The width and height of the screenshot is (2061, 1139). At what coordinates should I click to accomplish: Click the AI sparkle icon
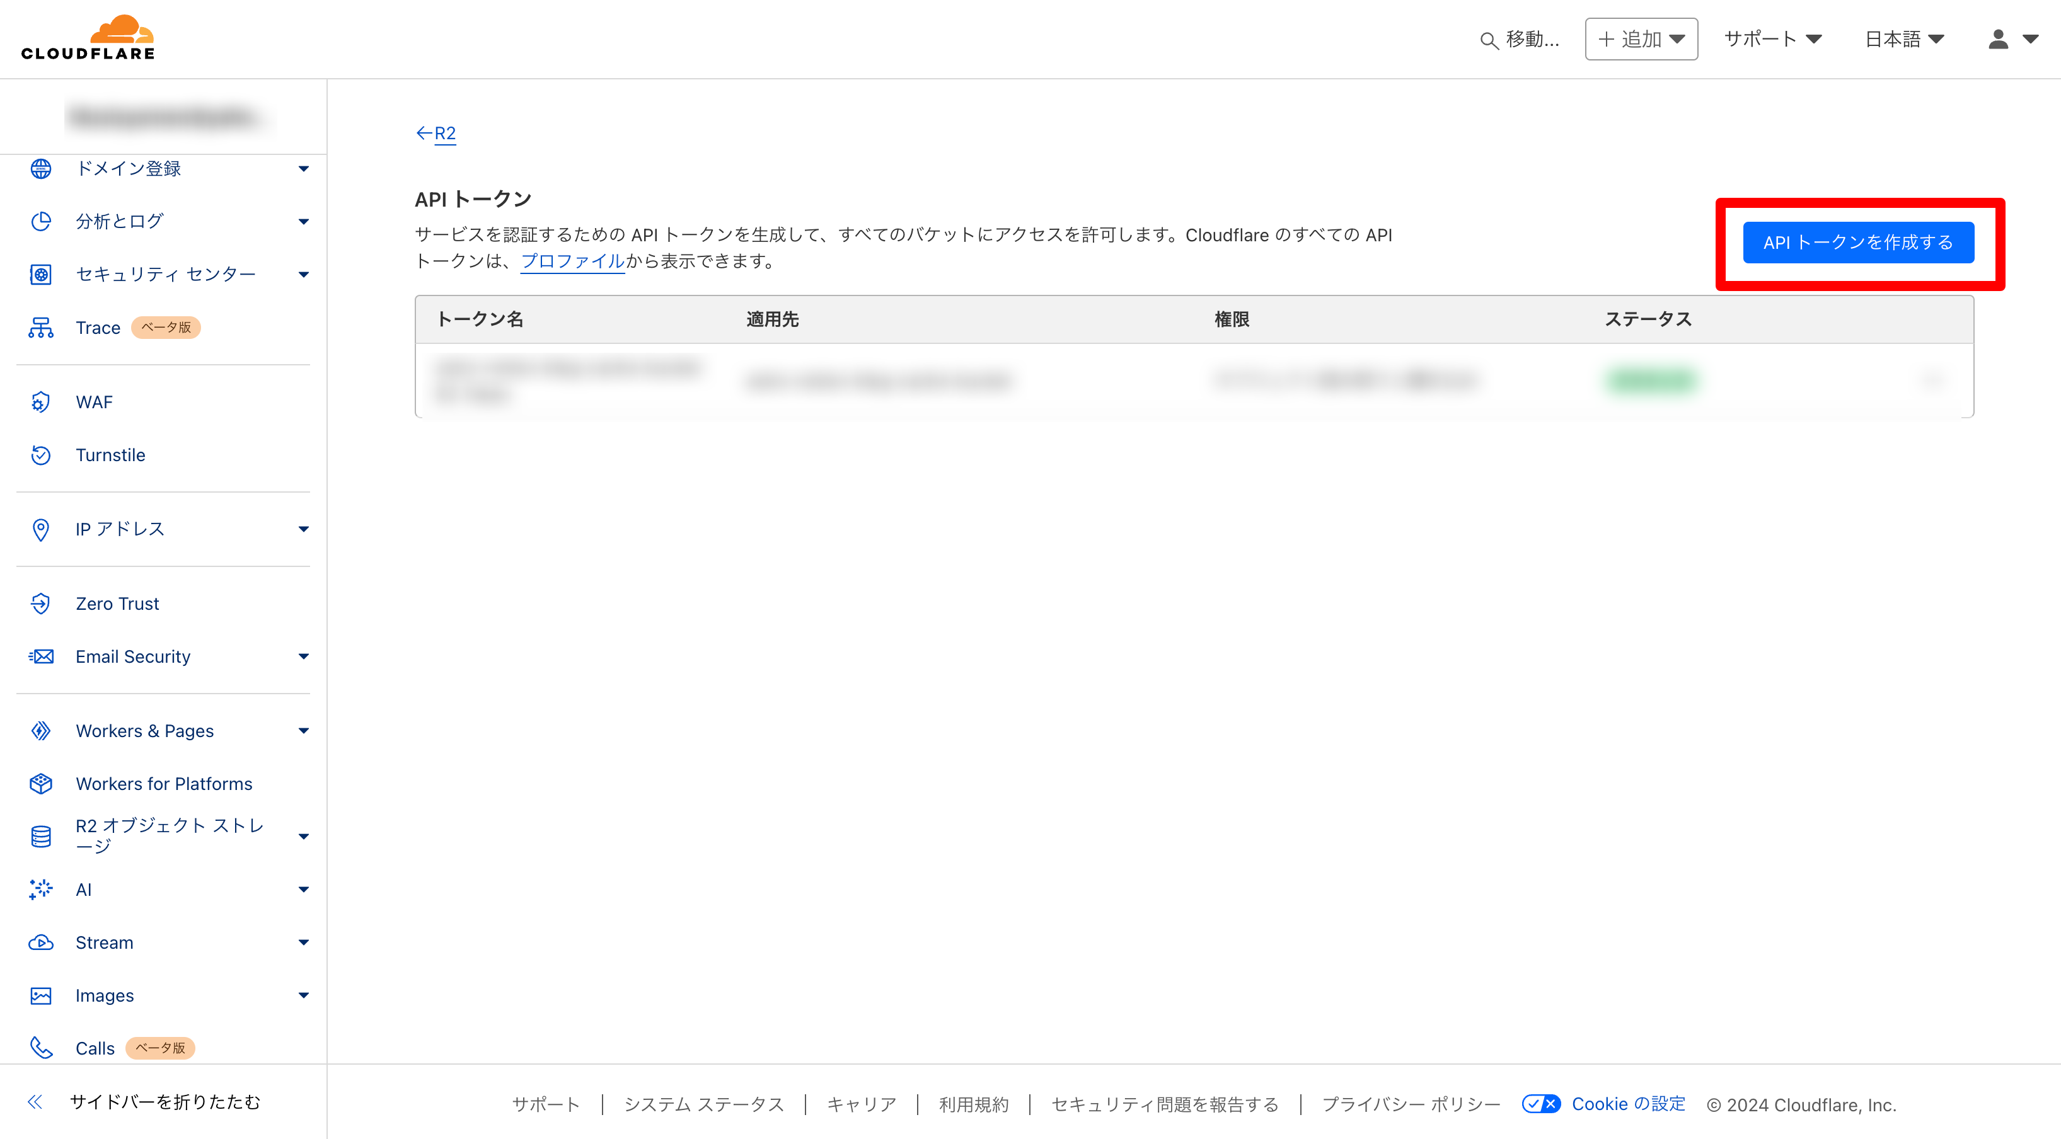click(41, 890)
